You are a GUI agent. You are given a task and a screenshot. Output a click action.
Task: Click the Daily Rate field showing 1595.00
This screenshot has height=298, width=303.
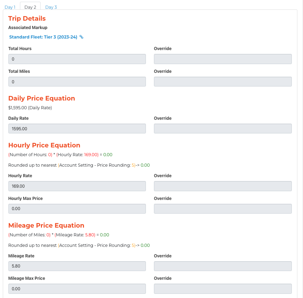pos(77,129)
